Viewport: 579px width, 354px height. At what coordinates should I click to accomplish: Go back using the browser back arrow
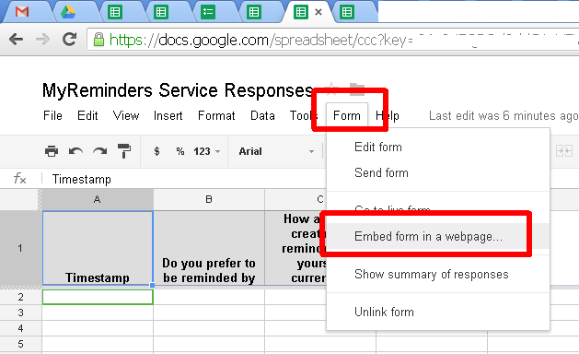(x=16, y=40)
